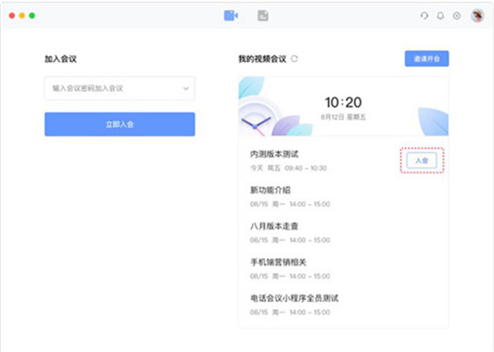This screenshot has width=494, height=352.
Task: Open the video meeting tab icon
Action: click(231, 15)
